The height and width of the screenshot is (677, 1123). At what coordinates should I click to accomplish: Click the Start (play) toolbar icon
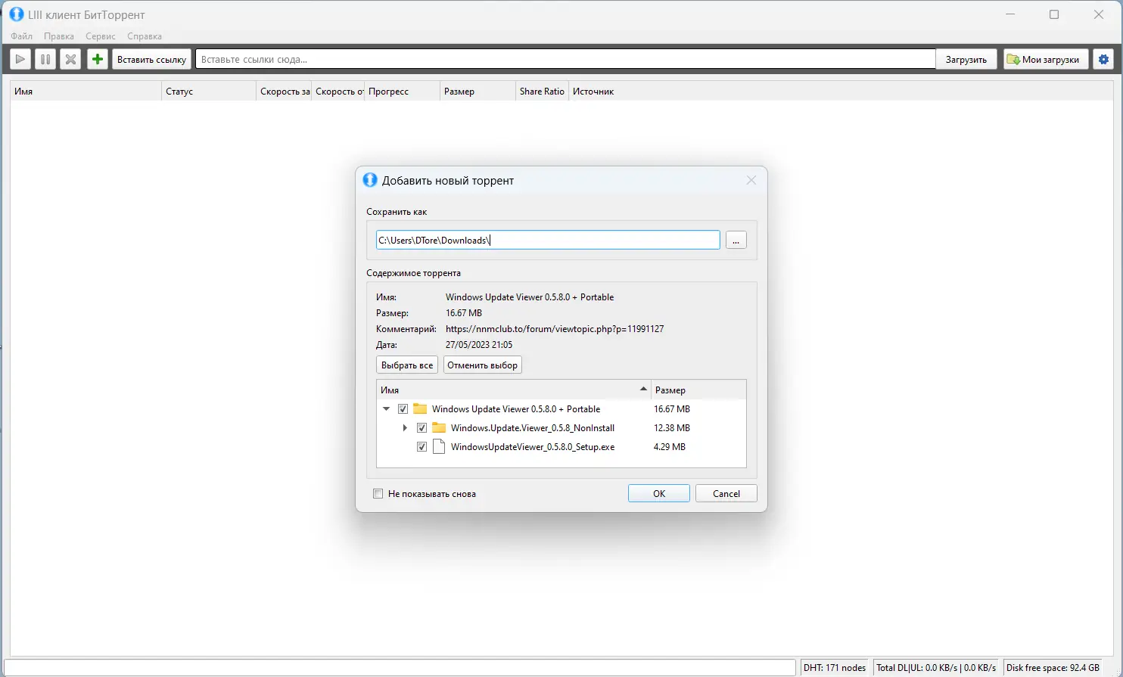click(x=20, y=59)
